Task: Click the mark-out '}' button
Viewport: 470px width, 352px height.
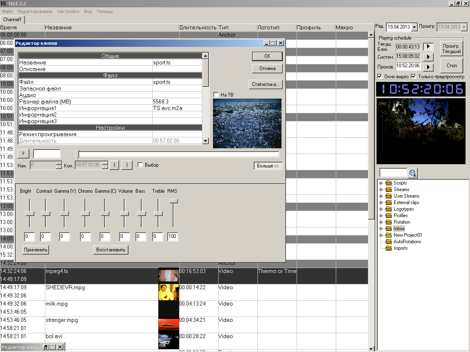Action: [x=127, y=165]
